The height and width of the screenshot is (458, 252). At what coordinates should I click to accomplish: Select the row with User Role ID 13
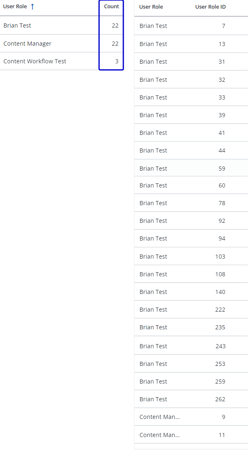pos(191,44)
